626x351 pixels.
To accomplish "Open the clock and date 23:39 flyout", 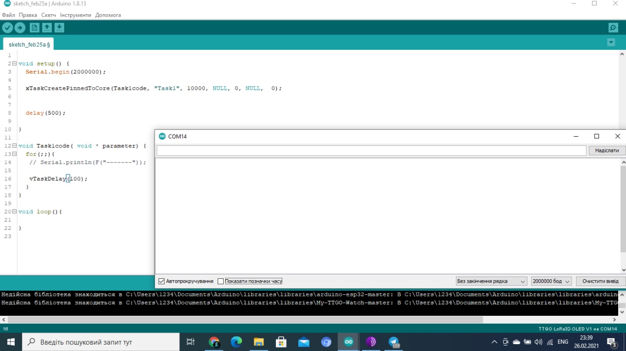I will tap(586, 341).
